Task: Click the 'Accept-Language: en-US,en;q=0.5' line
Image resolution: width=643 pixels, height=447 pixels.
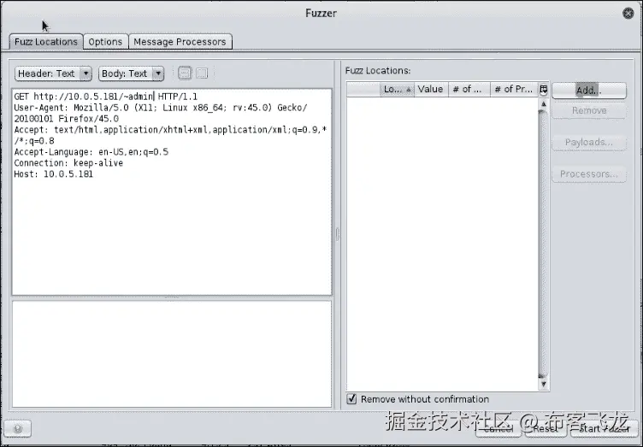Action: [x=91, y=152]
